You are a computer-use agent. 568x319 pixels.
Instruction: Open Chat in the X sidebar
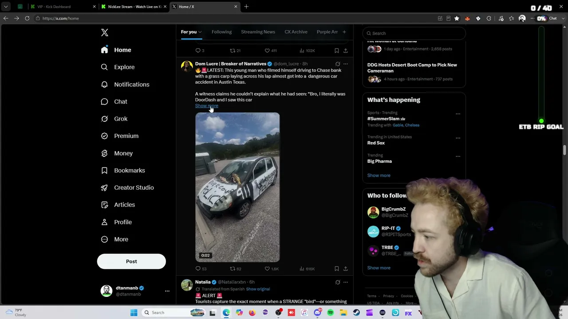114,101
